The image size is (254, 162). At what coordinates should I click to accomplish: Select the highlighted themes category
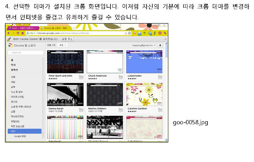[25, 131]
